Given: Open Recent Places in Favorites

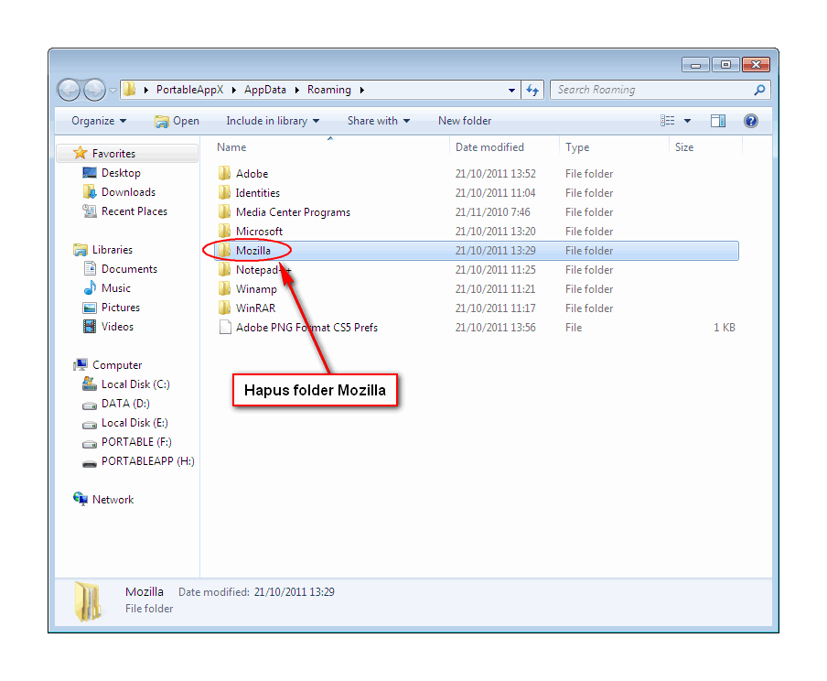Looking at the screenshot, I should (134, 211).
